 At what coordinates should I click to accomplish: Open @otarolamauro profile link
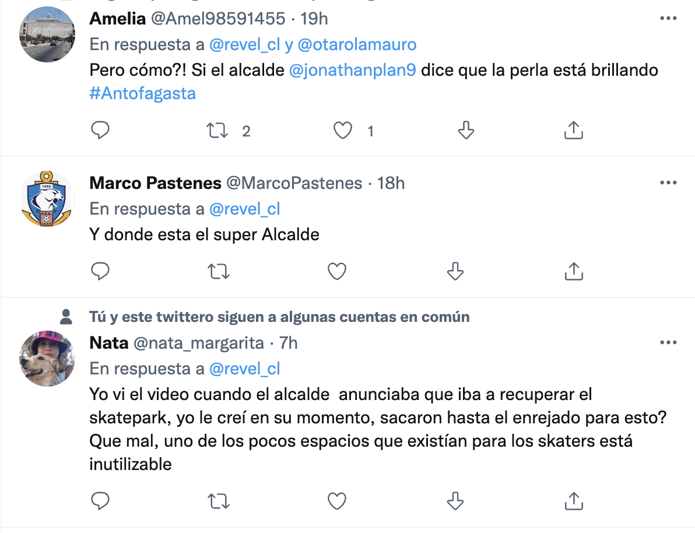click(x=357, y=44)
